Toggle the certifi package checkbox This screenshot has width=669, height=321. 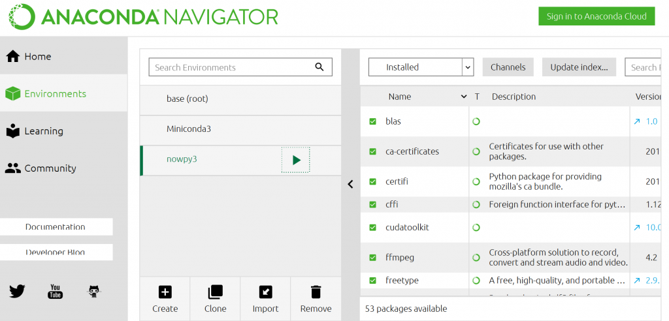coord(373,181)
